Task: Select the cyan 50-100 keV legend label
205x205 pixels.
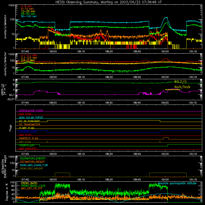Action: tap(29, 16)
